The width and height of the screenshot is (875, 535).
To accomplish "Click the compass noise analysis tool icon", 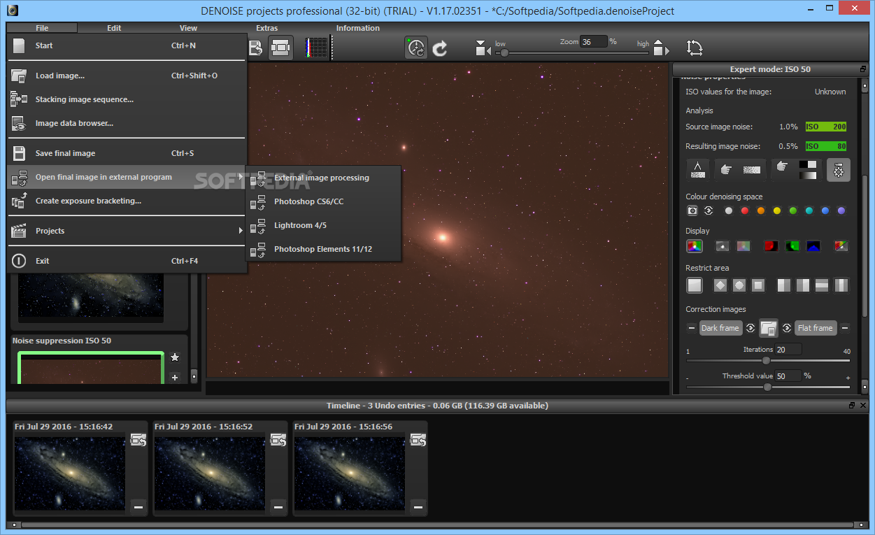I will point(698,169).
